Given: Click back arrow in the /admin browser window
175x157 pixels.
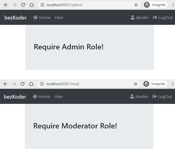Looking at the screenshot, I should click(x=6, y=5).
